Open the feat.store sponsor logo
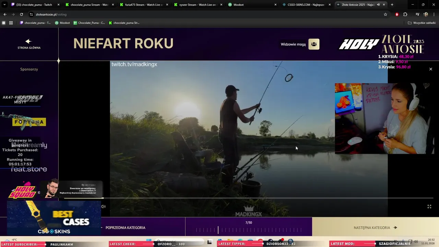Viewport: 439px width, 247px height. point(29,169)
